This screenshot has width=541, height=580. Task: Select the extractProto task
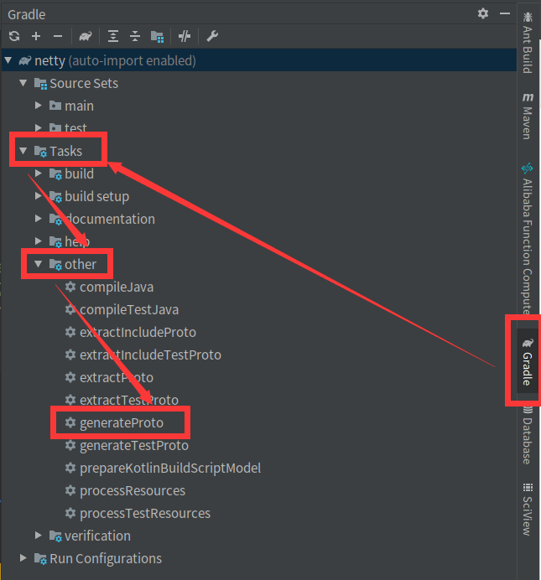coord(117,377)
